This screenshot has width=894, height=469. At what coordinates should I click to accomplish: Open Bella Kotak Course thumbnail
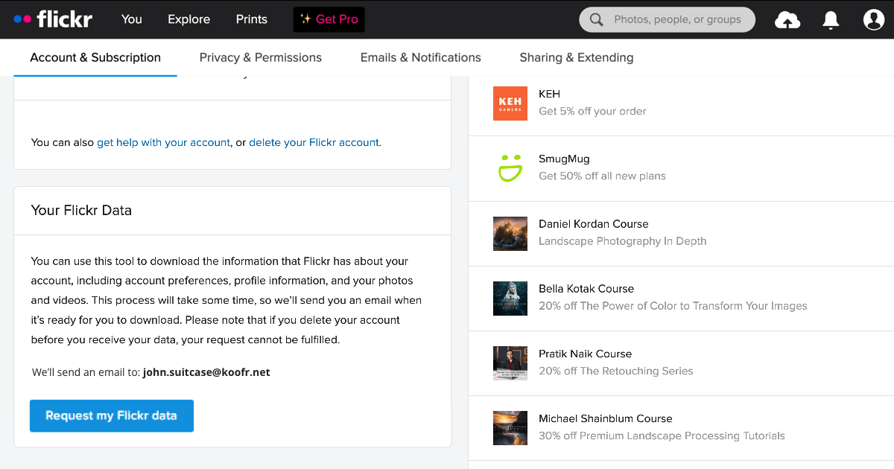pyautogui.click(x=510, y=298)
